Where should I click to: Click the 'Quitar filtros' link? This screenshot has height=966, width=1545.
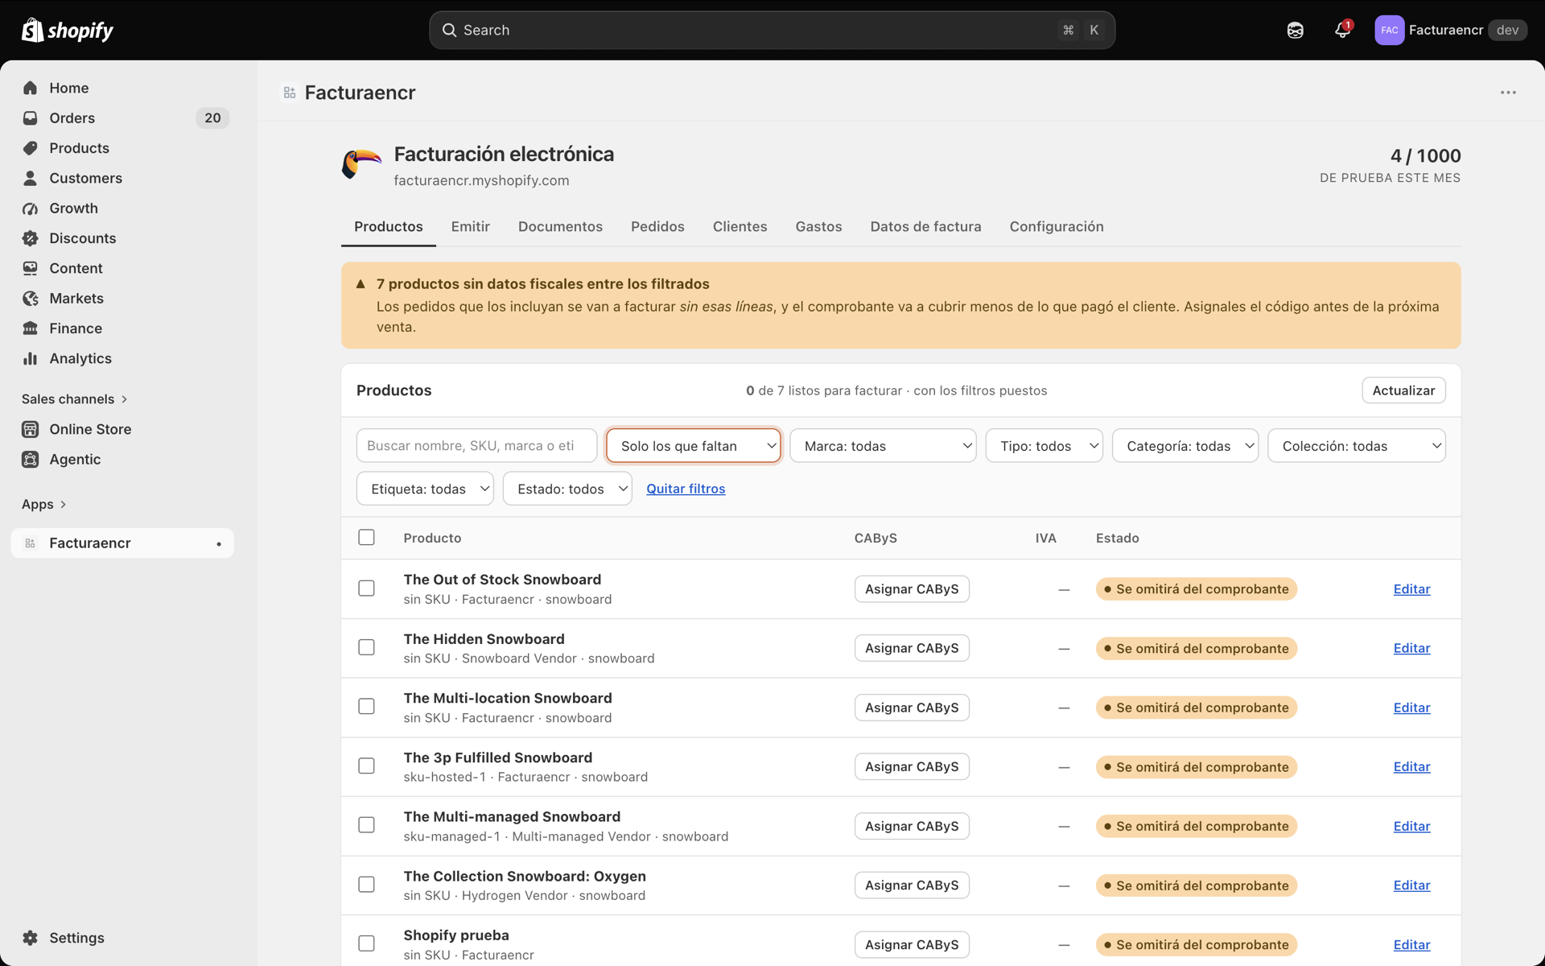tap(686, 489)
